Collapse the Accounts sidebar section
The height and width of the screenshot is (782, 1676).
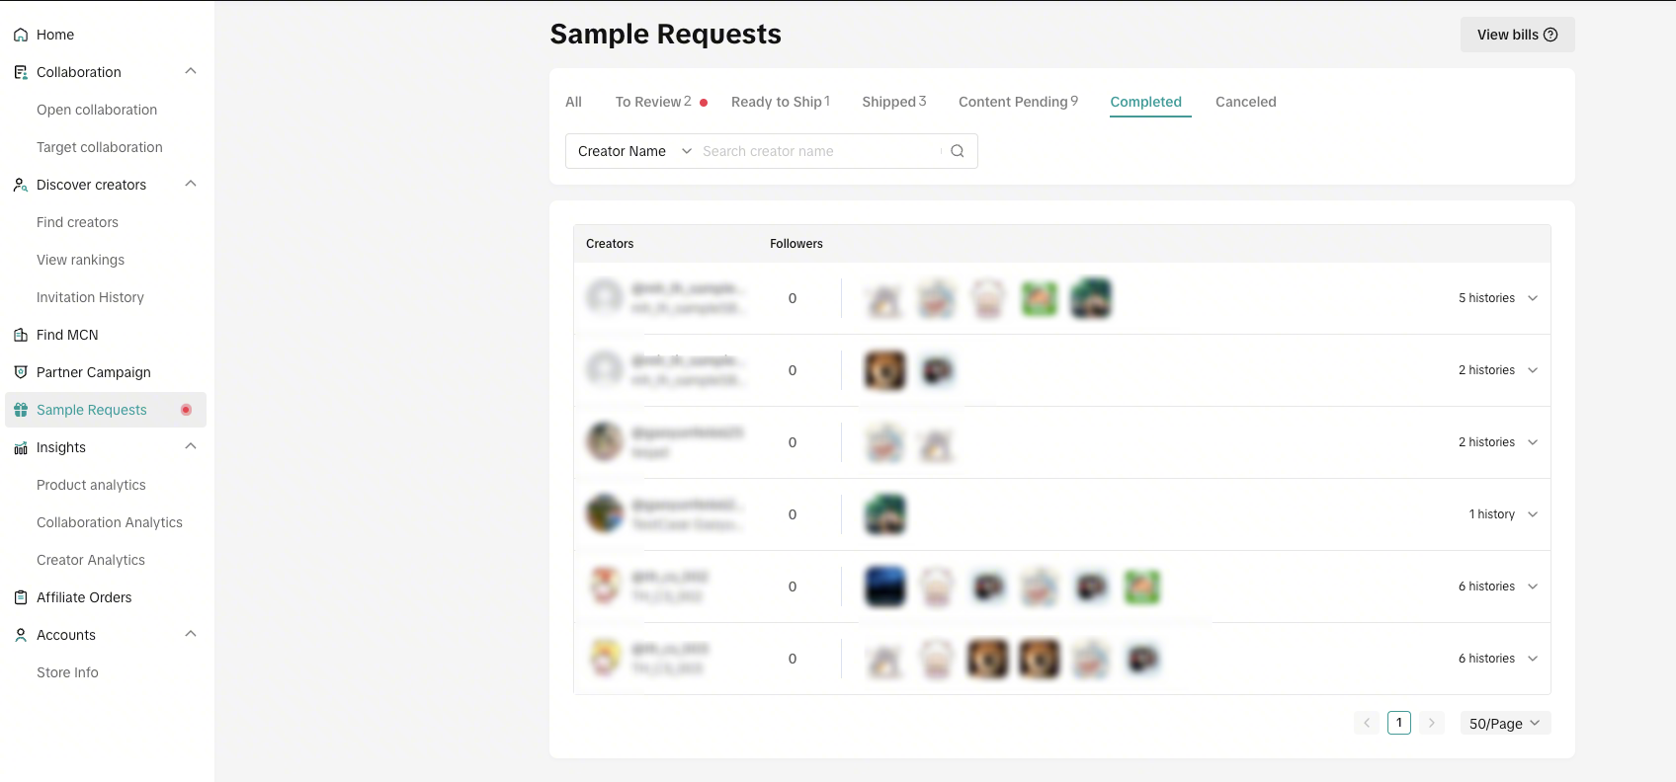191,634
